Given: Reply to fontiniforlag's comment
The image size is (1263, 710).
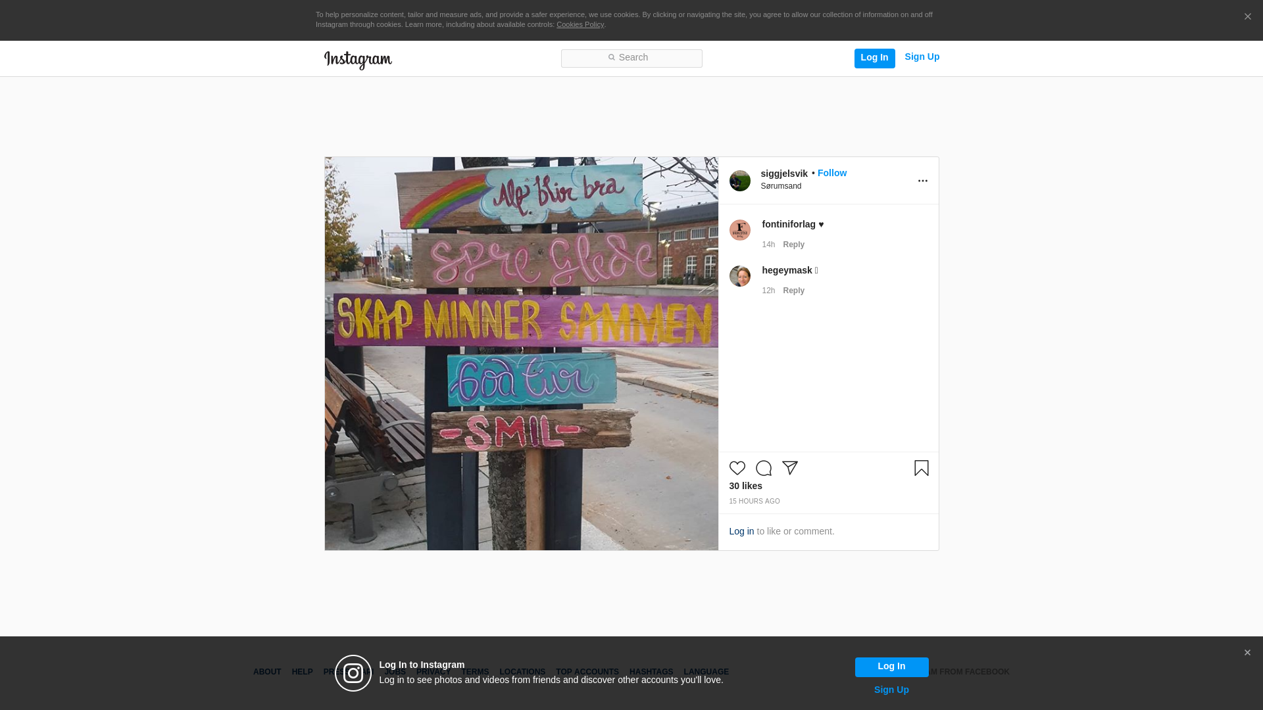Looking at the screenshot, I should pyautogui.click(x=793, y=245).
